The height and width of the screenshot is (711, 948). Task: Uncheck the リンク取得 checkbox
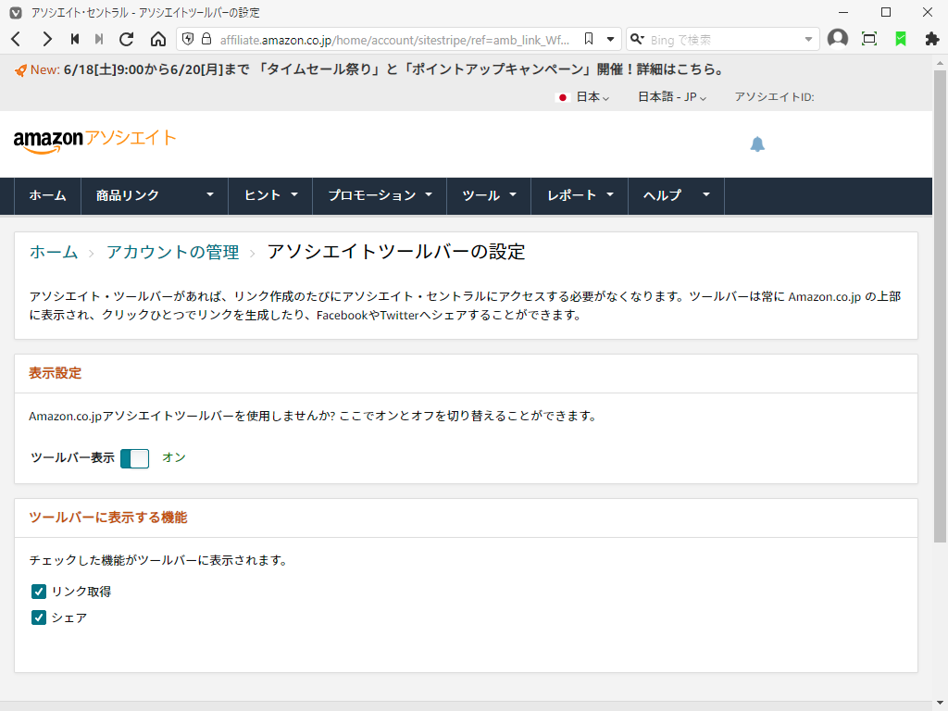39,592
